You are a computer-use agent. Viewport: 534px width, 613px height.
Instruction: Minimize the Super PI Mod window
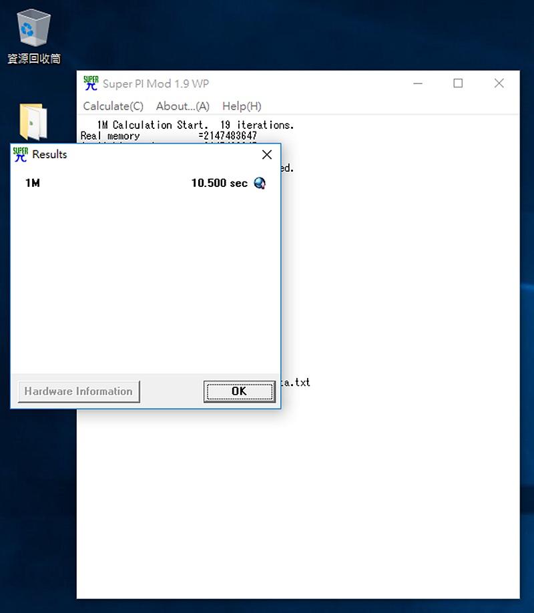pyautogui.click(x=418, y=83)
